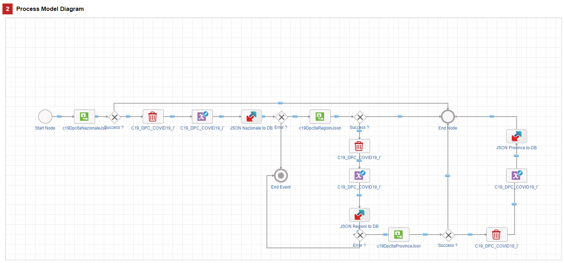Select the purple script node above JSON Regioni to DB
This screenshot has height=263, width=564.
[359, 176]
